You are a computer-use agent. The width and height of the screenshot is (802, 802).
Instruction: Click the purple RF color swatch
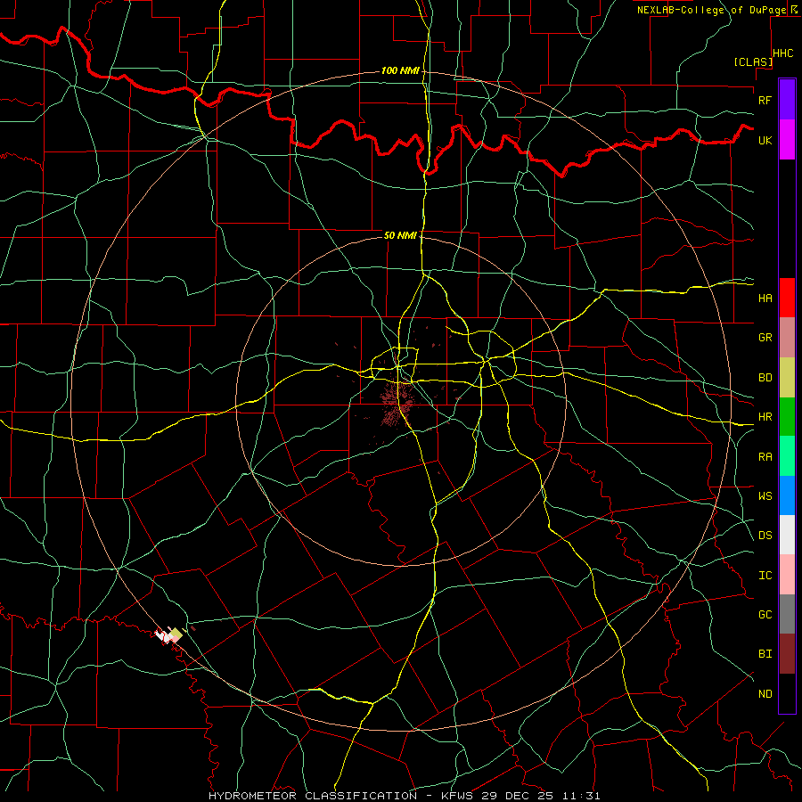[x=787, y=100]
